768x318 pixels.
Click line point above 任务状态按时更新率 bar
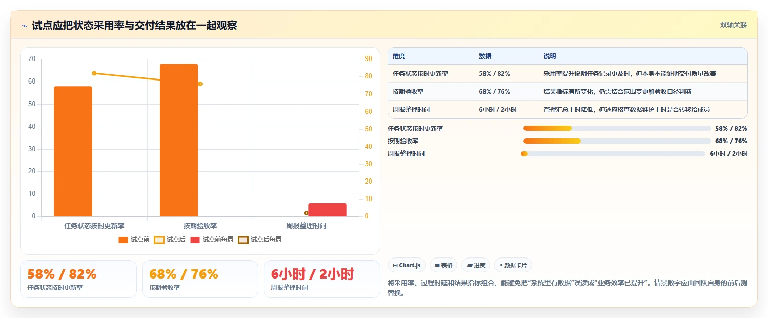point(94,73)
